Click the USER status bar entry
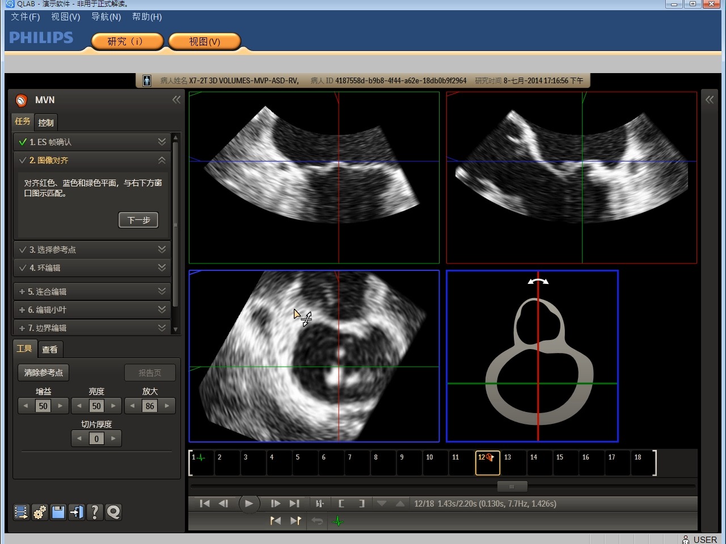The image size is (726, 544). point(700,539)
